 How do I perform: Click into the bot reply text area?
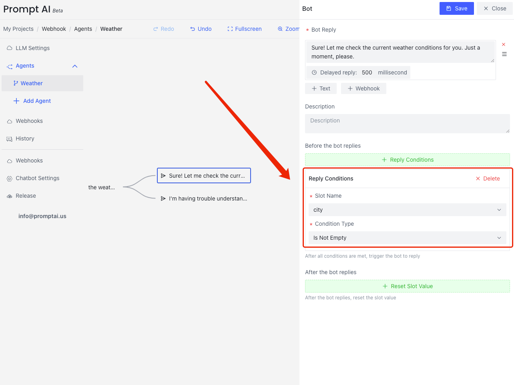tap(400, 52)
